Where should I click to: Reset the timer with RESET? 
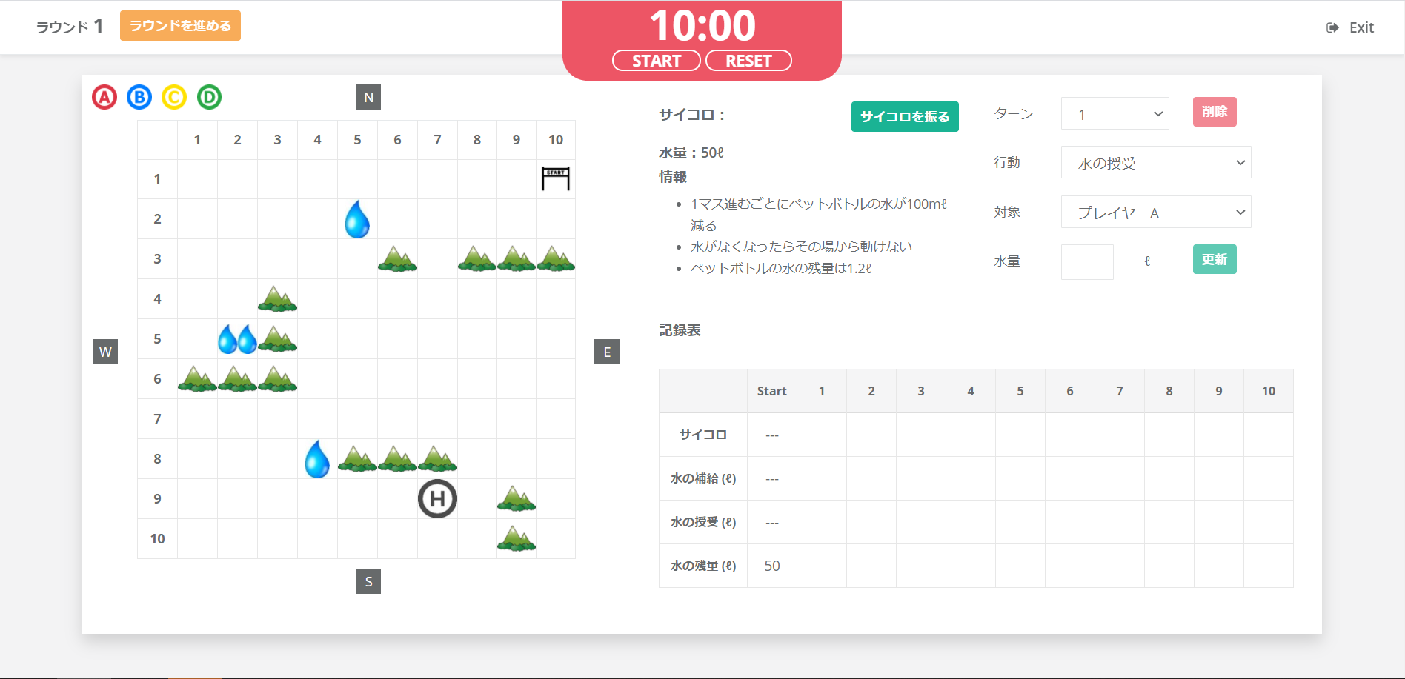point(748,61)
